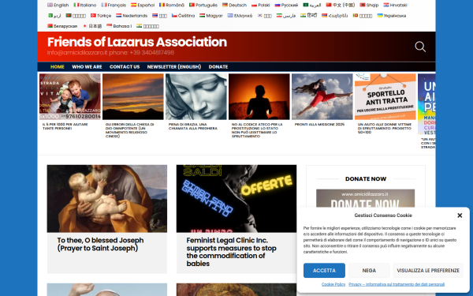Open Friends of Lazarus Association title
The image size is (473, 296).
[x=137, y=42]
